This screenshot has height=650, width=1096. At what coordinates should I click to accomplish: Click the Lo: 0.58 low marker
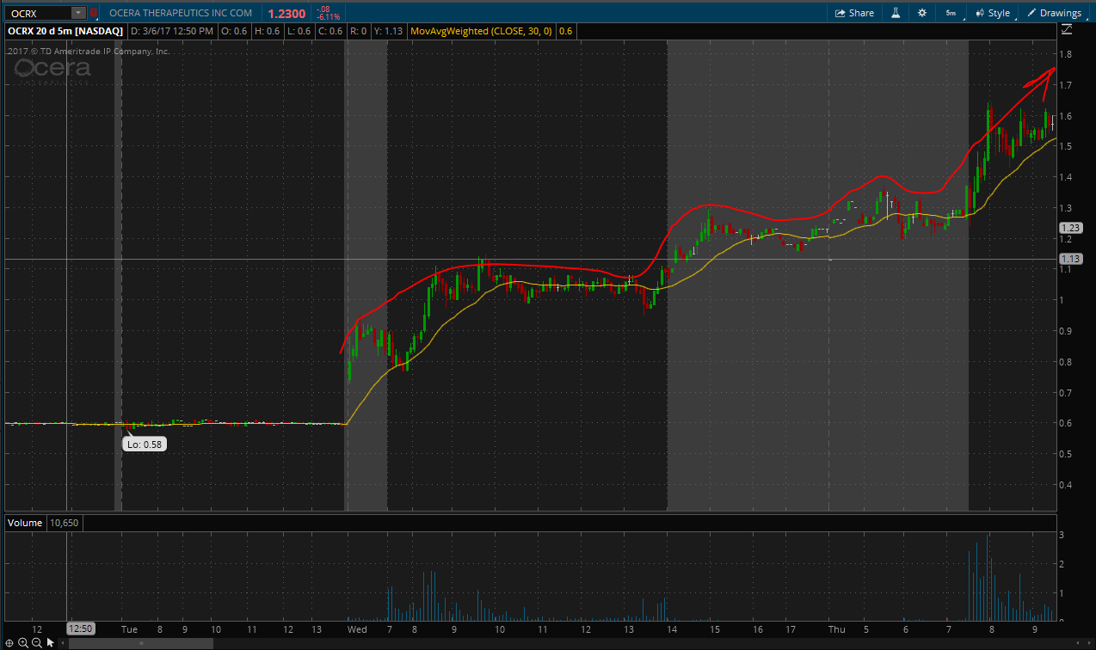(144, 445)
